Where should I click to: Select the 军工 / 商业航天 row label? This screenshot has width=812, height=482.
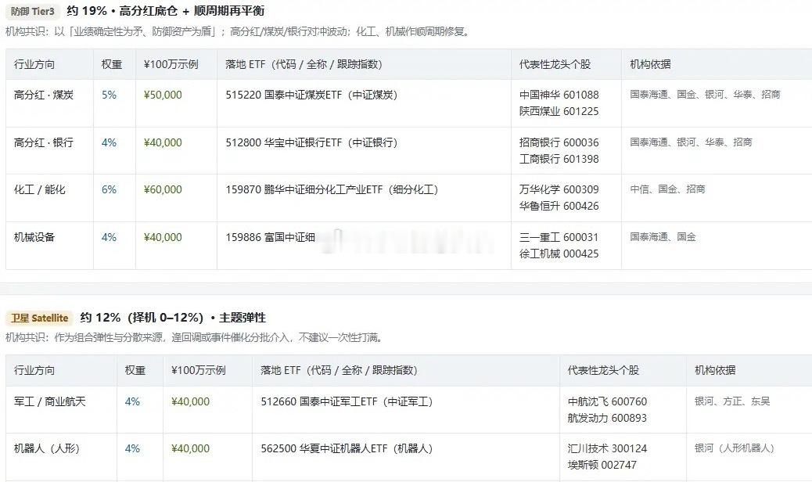[x=50, y=401]
